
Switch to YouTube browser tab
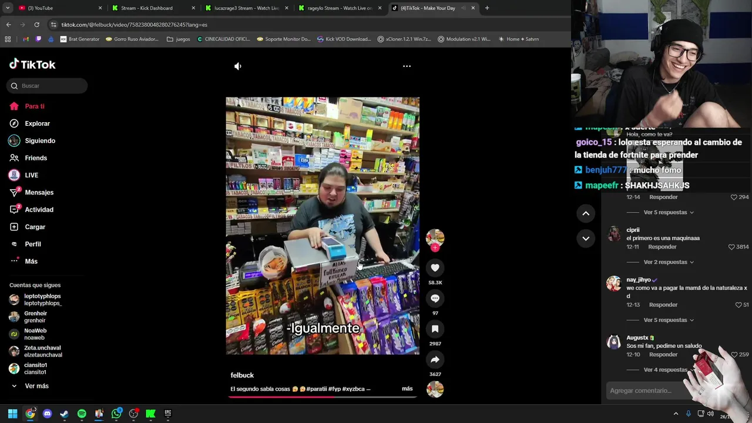point(59,8)
